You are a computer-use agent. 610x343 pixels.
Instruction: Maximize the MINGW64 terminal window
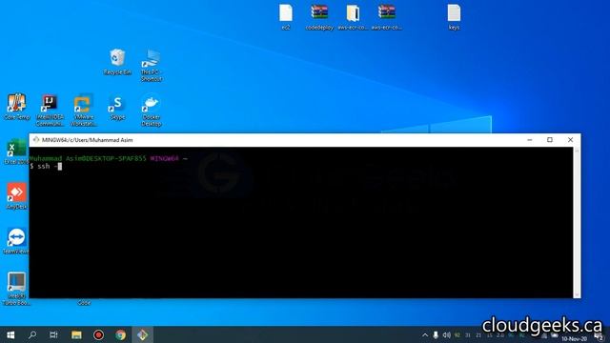[550, 140]
